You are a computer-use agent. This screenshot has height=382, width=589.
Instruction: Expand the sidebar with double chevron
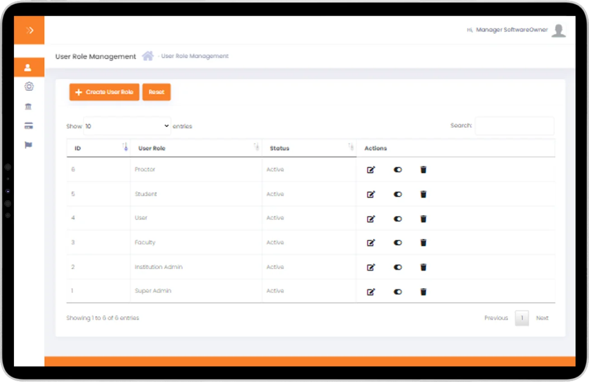point(29,30)
